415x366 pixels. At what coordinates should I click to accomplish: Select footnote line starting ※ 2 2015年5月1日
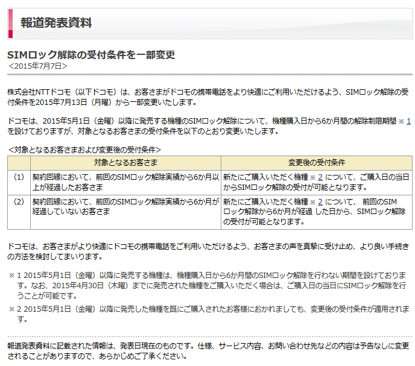[x=209, y=309]
